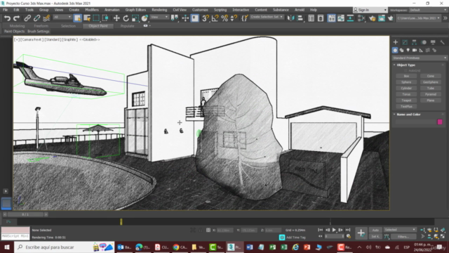Select the Cameras category icon

pyautogui.click(x=415, y=50)
